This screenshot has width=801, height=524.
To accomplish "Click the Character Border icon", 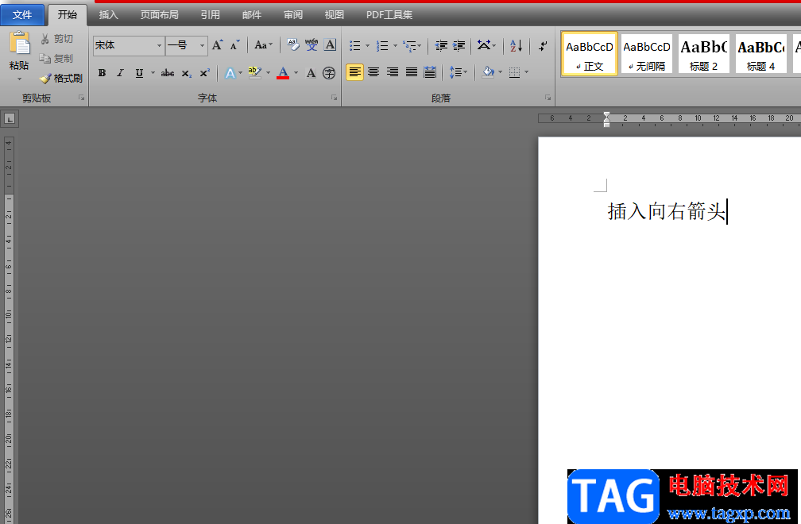I will (x=330, y=45).
